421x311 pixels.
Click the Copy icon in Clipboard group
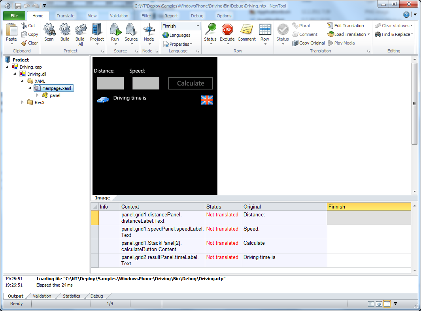point(24,34)
